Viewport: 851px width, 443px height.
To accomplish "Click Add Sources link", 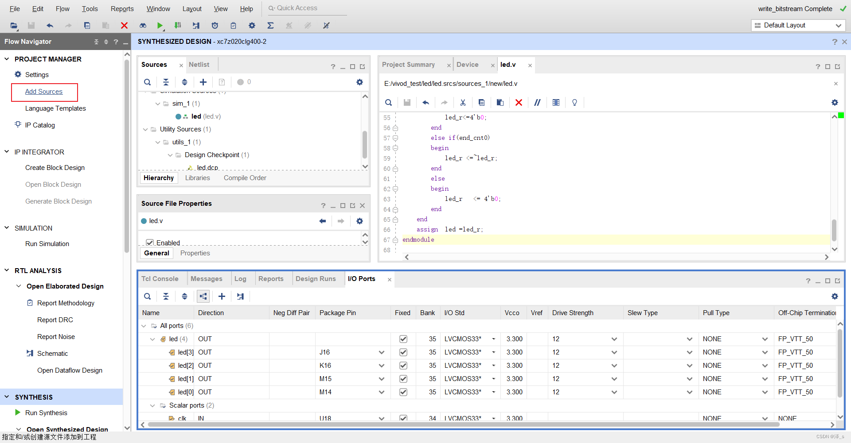I will click(x=44, y=92).
